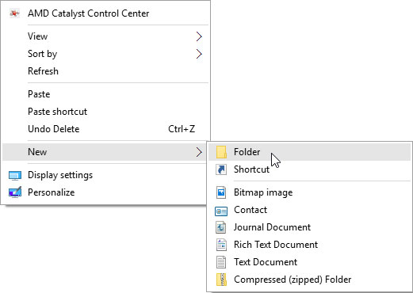Screen dimensions: 413x293
Task: Click the yellow Folder icon in submenu
Action: click(221, 152)
